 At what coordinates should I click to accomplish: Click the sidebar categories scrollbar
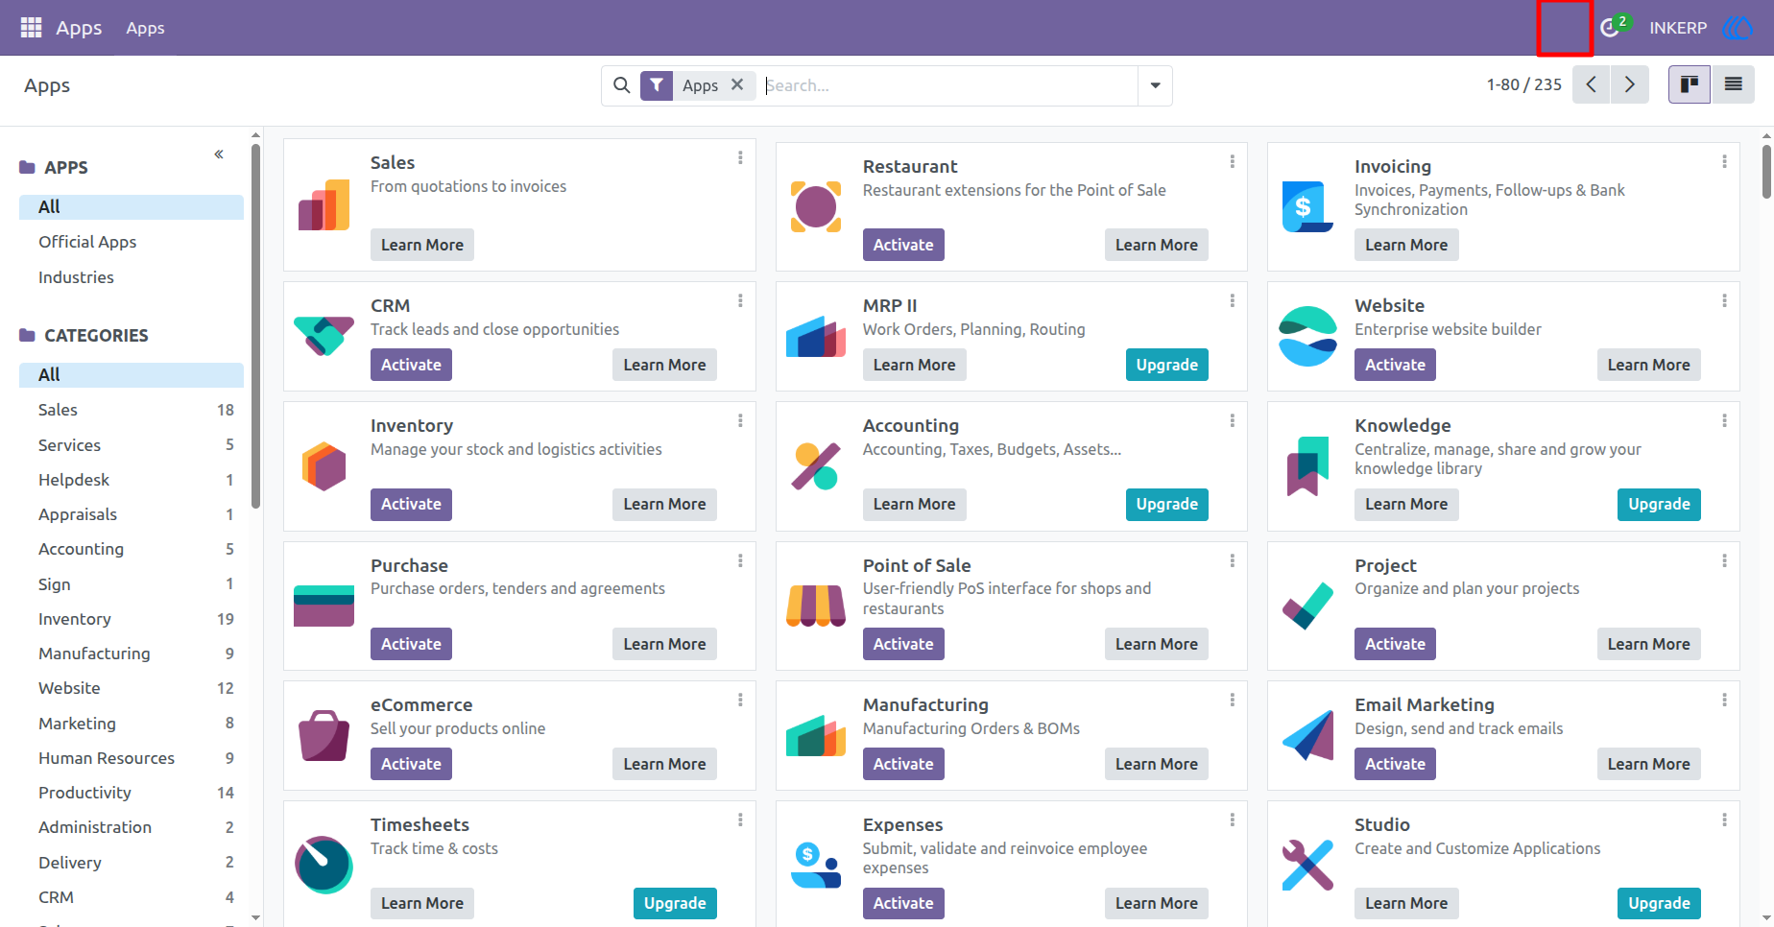coord(255,326)
